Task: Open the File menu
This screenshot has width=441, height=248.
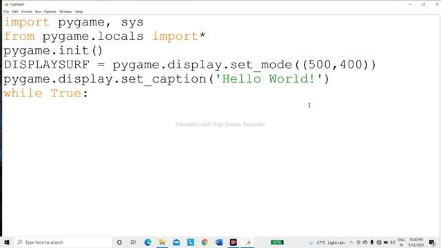Action: tap(6, 12)
